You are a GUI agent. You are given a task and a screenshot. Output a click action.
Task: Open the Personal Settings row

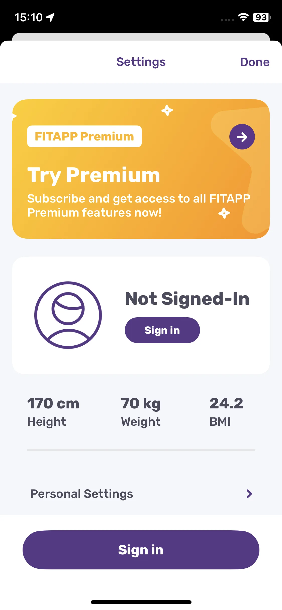pos(141,494)
